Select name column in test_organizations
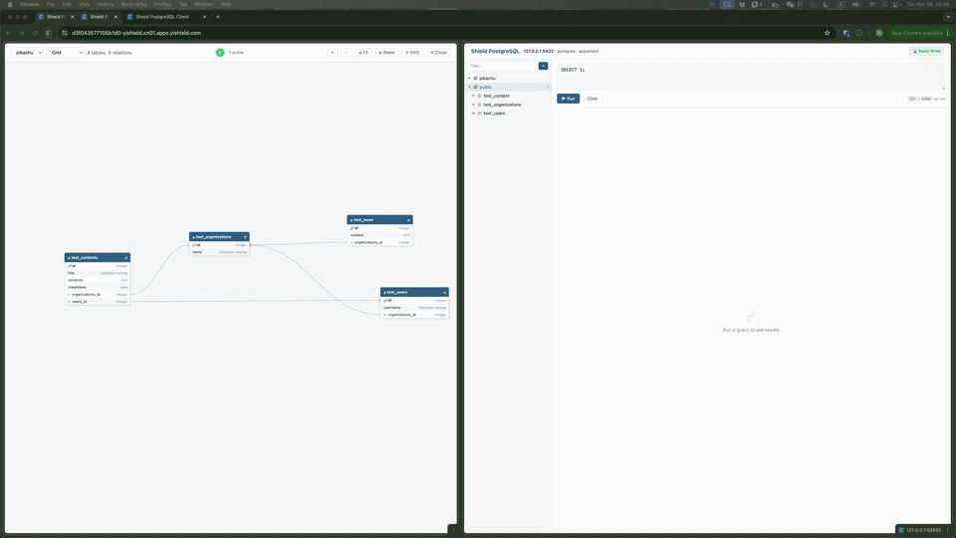Screen dimensions: 956x538 [x=219, y=252]
